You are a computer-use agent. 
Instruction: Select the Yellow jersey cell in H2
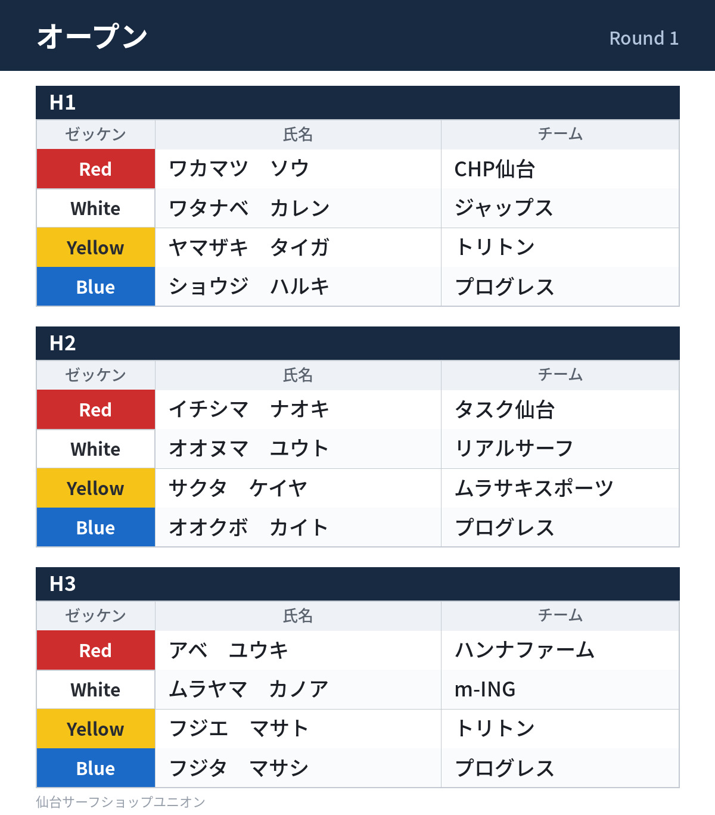(96, 489)
